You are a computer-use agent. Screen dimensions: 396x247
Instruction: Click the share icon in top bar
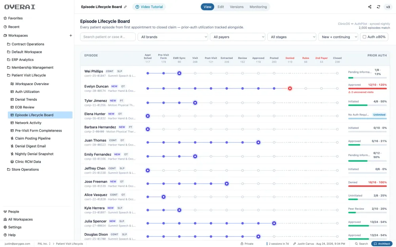coord(369,7)
